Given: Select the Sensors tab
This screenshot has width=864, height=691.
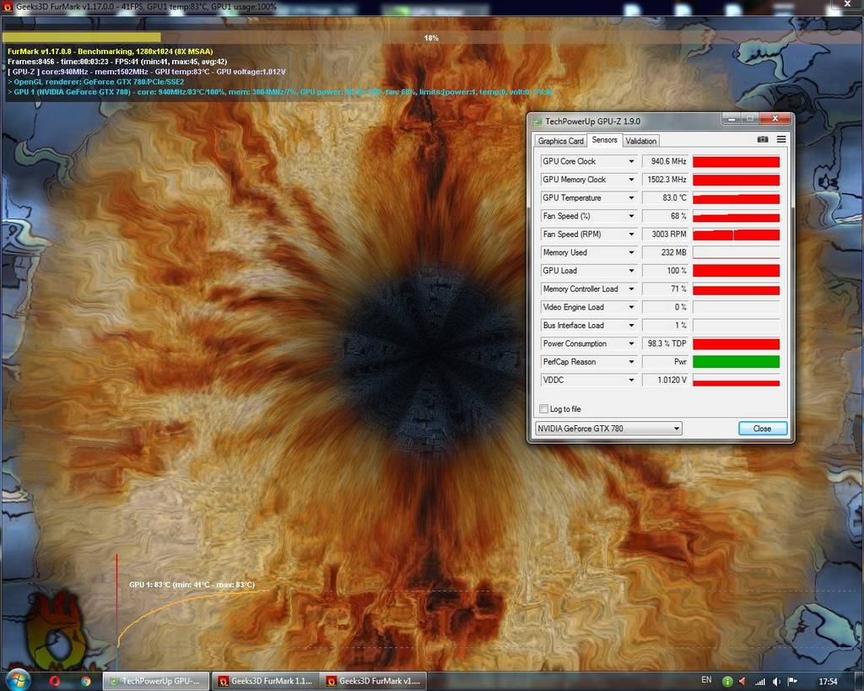Looking at the screenshot, I should coord(604,140).
